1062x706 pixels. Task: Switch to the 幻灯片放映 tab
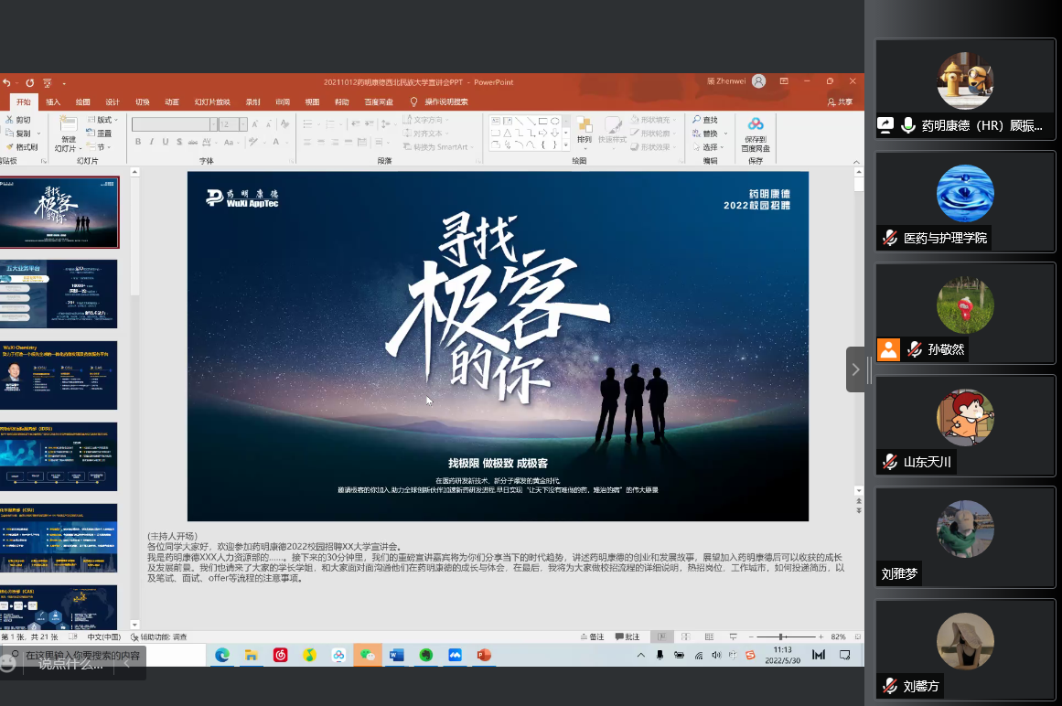(212, 102)
